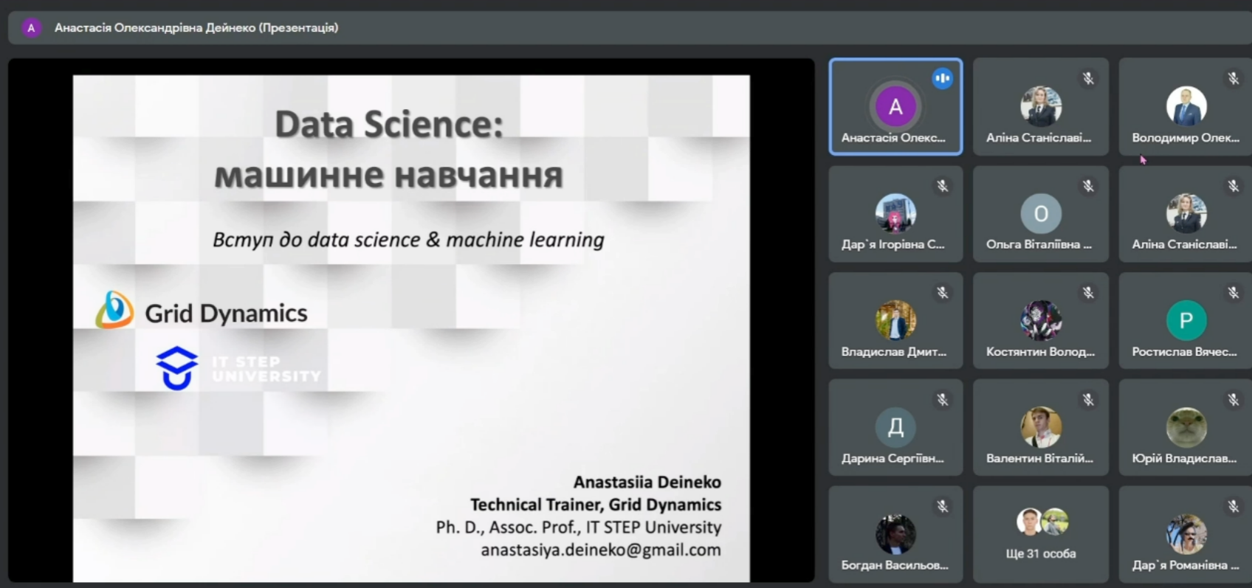Click the speaking indicator on Анастасія Олекс... tile
Viewport: 1252px width, 588px height.
pyautogui.click(x=942, y=78)
